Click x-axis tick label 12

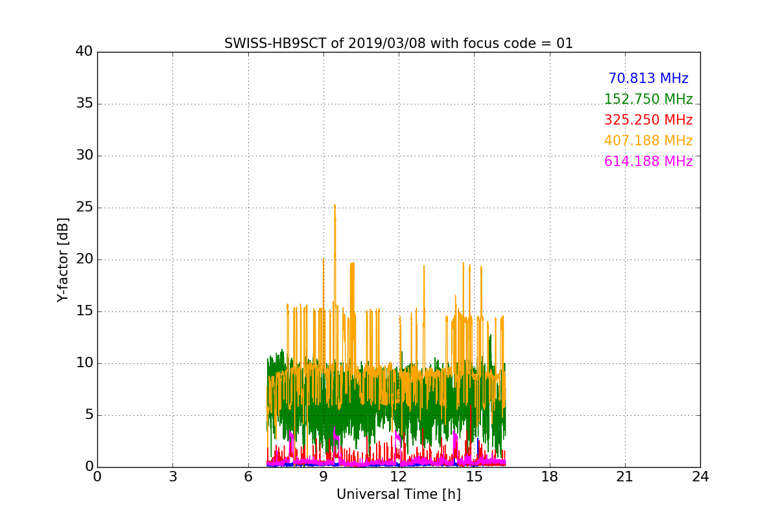click(399, 477)
